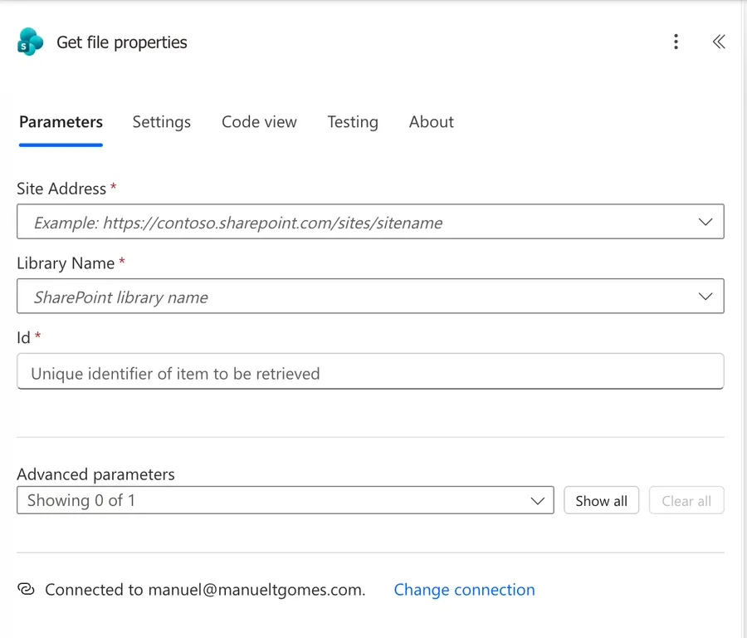
Task: Open the About tab
Action: (431, 122)
